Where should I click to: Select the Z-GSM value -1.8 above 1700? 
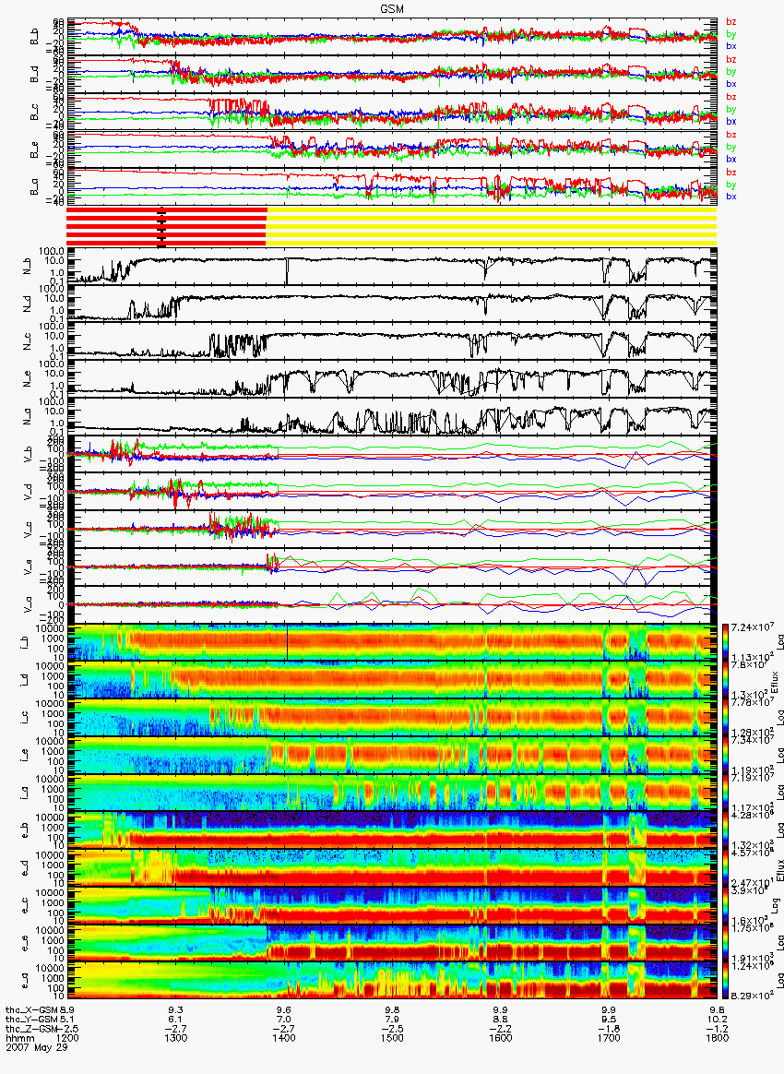click(x=608, y=1028)
